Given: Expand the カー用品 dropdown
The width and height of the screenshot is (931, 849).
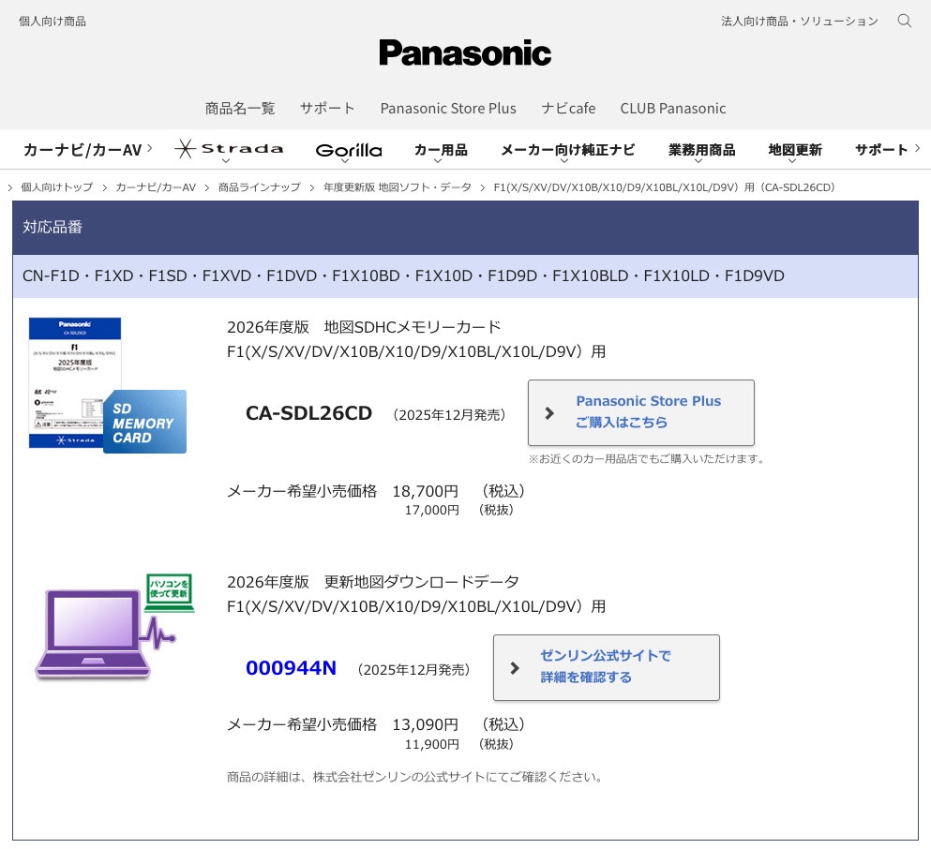Looking at the screenshot, I should click(441, 151).
